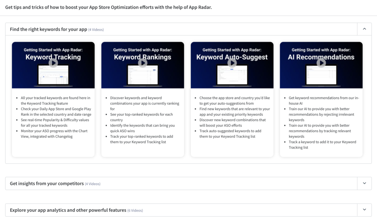Click 'Discover keywords and keyword combinations' bullet
The width and height of the screenshot is (377, 220).
click(144, 103)
